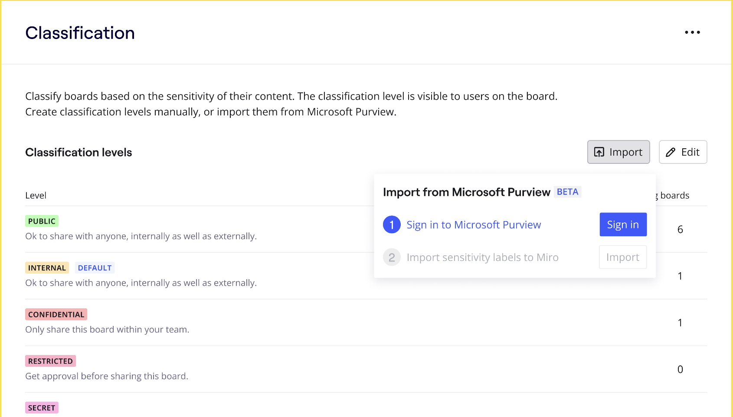The width and height of the screenshot is (733, 417).
Task: Click board count 6 for PUBLIC
Action: point(680,229)
